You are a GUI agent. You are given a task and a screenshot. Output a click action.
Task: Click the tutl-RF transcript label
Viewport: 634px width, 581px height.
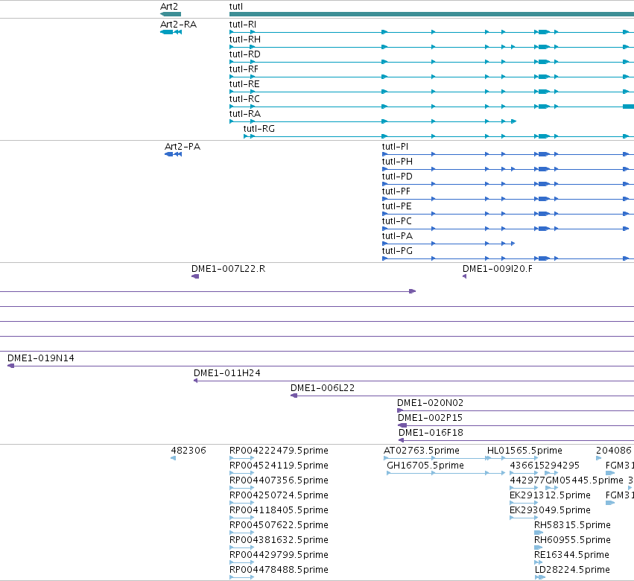[x=244, y=69]
